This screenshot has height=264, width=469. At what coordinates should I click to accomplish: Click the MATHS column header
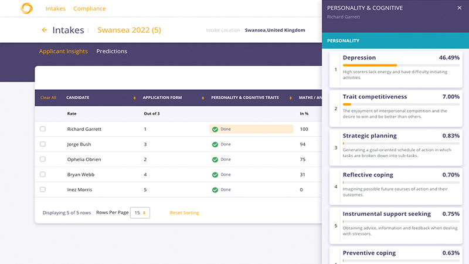coord(310,97)
